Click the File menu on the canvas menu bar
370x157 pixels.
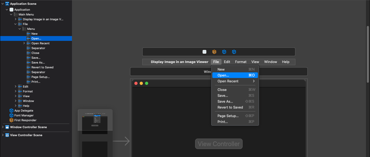[x=216, y=62]
